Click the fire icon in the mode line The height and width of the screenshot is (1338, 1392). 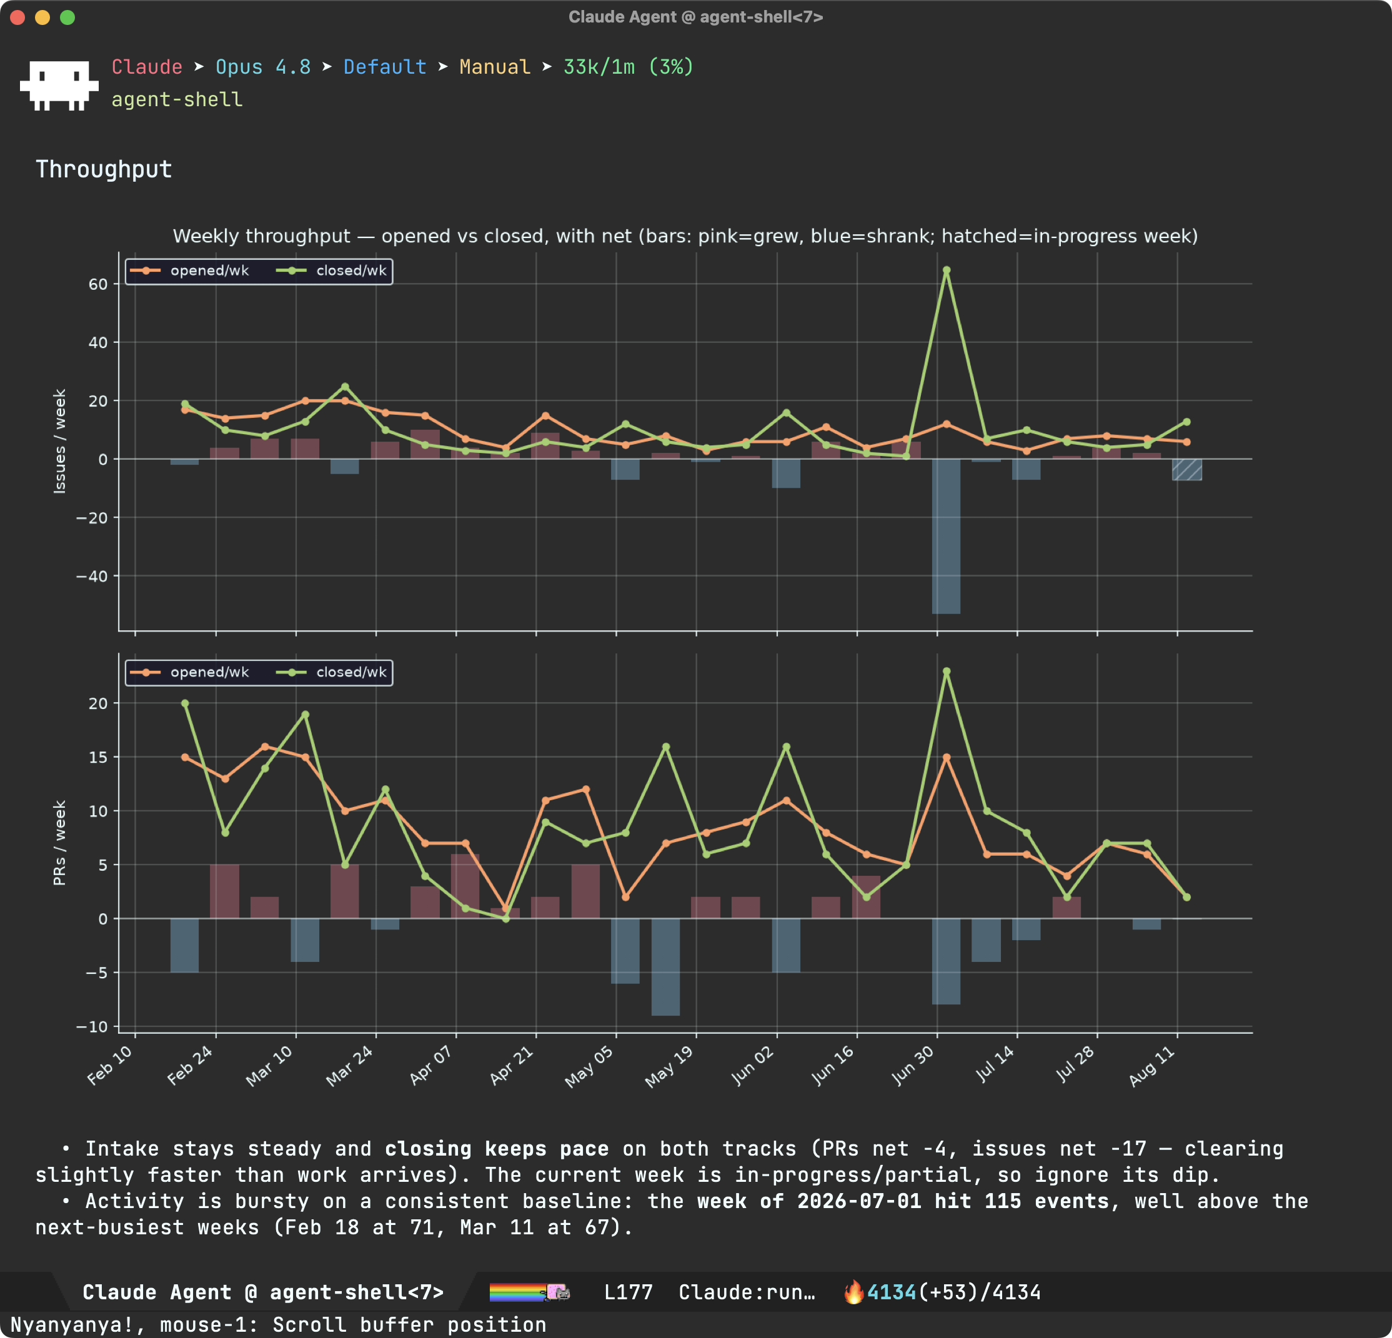coord(853,1292)
